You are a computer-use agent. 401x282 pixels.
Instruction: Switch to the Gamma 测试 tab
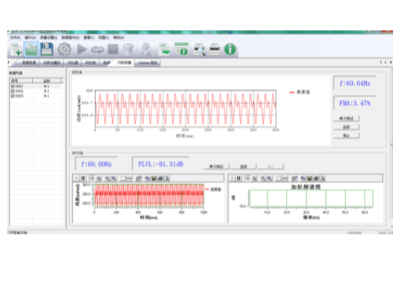[x=148, y=62]
